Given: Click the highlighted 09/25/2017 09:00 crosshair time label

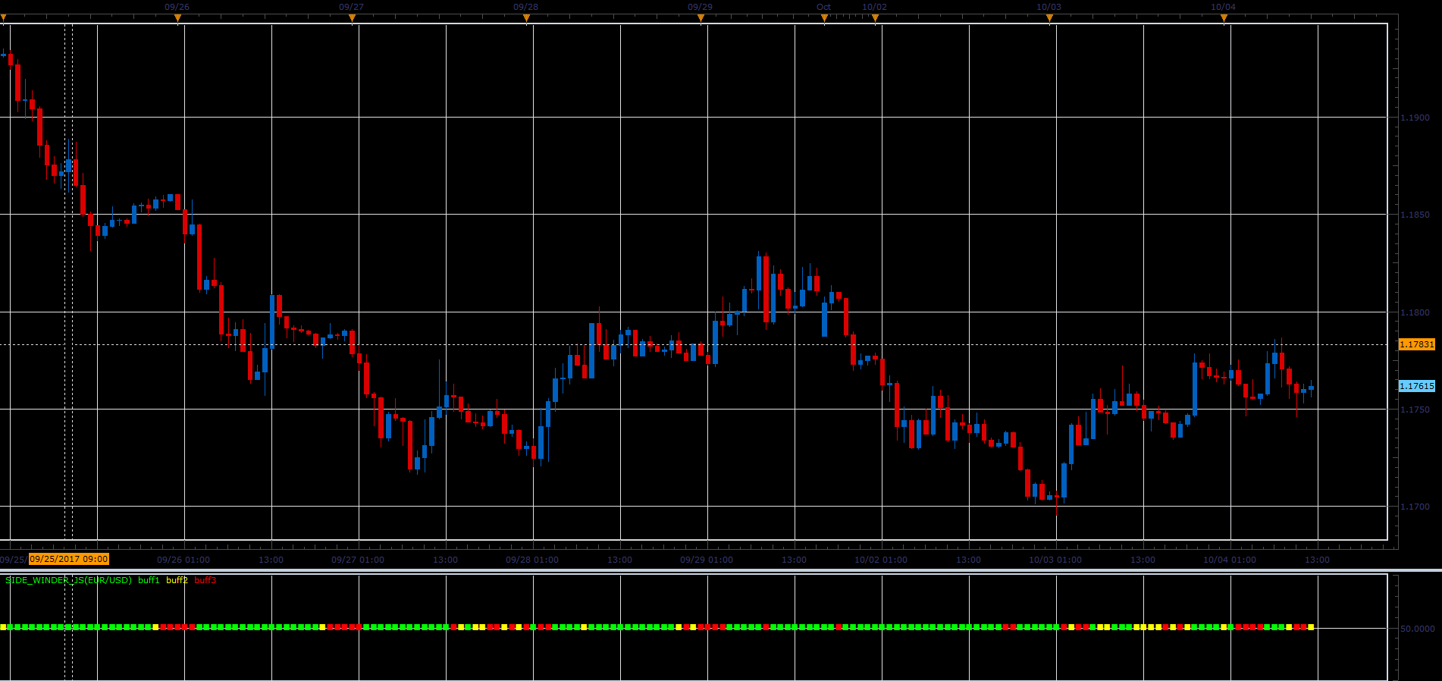Looking at the screenshot, I should [69, 560].
